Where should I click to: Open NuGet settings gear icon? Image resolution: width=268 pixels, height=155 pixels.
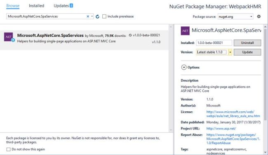click(259, 16)
